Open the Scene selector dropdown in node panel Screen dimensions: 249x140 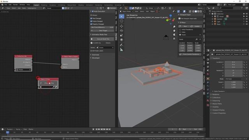[x=105, y=47]
